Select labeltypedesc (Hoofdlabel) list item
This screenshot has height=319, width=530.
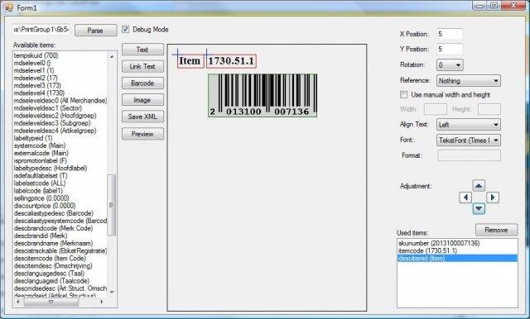[x=60, y=168]
